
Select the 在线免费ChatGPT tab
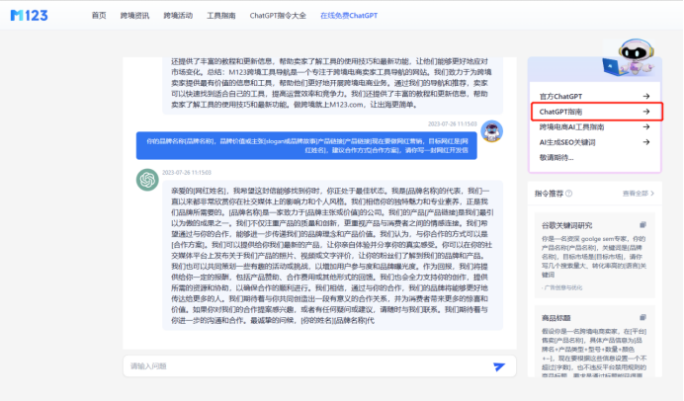pyautogui.click(x=349, y=16)
